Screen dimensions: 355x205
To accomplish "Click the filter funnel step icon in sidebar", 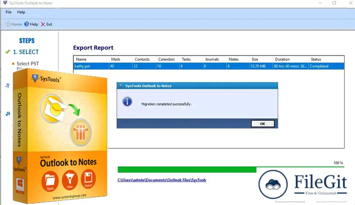I will point(8,86).
